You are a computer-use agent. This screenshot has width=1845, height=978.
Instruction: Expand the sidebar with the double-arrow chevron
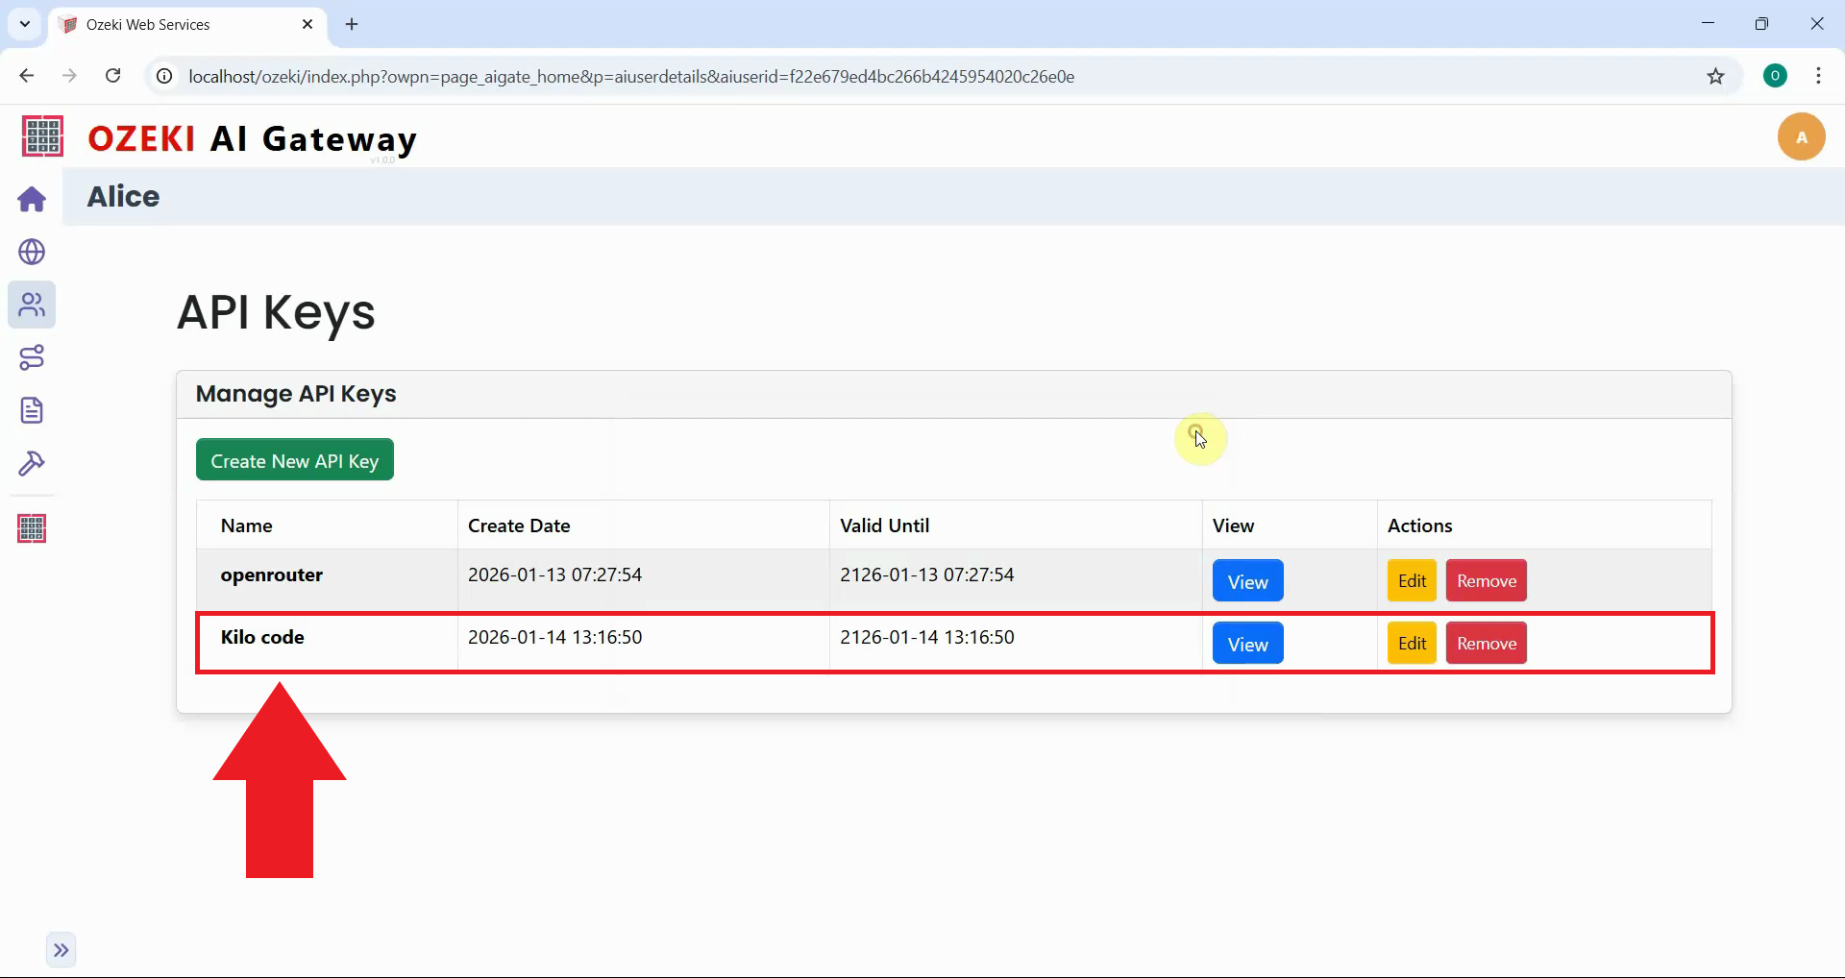pos(61,949)
